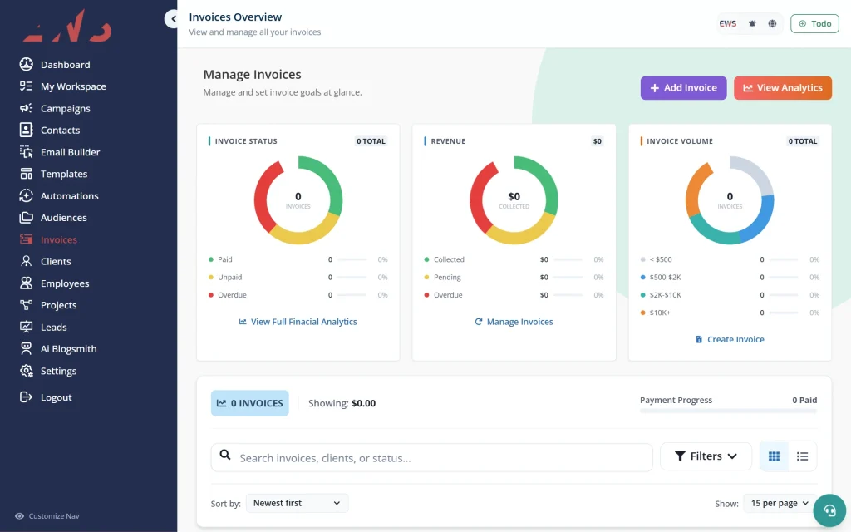Click the globe language icon in header
Image resolution: width=851 pixels, height=532 pixels.
(772, 24)
